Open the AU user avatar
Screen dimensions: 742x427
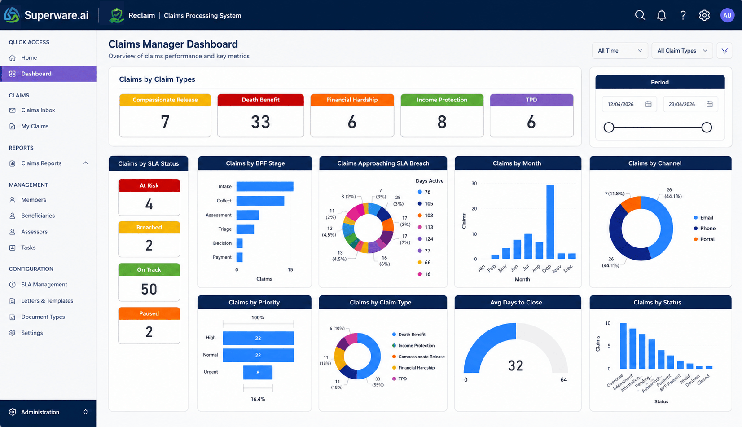tap(727, 15)
